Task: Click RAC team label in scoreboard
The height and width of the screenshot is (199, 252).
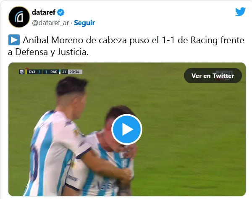Action: click(54, 72)
